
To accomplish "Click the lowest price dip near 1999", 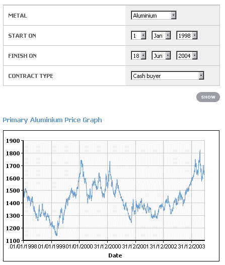I will (56, 235).
